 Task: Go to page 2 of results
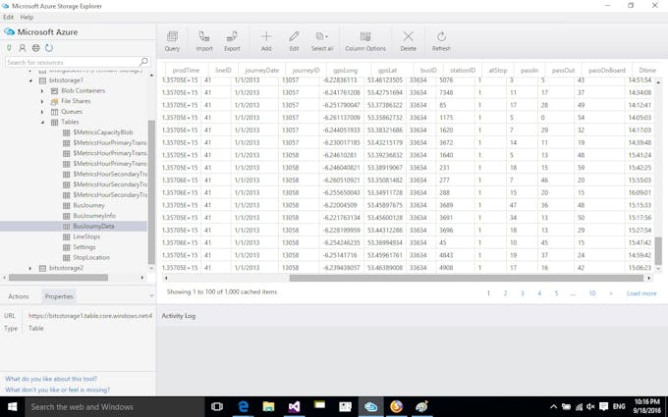pos(505,293)
